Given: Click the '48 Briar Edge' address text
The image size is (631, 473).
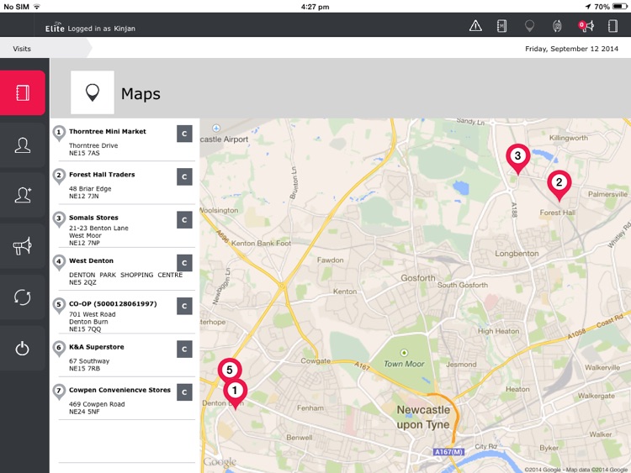Looking at the screenshot, I should point(90,188).
